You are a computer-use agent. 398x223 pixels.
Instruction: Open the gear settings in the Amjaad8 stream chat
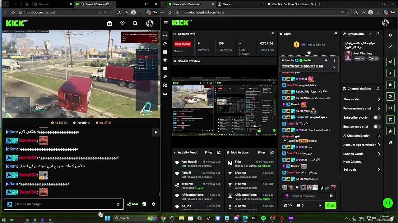tap(153, 204)
